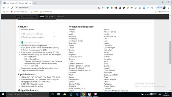The width and height of the screenshot is (172, 97).
Task: Open Download PDF mag bookmark
Action: coord(20,12)
